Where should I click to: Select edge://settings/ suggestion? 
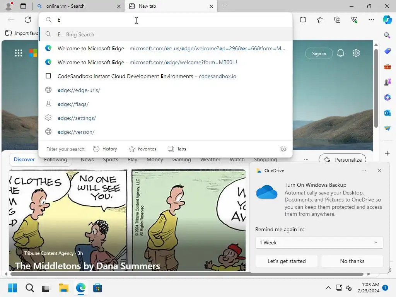tap(166, 118)
